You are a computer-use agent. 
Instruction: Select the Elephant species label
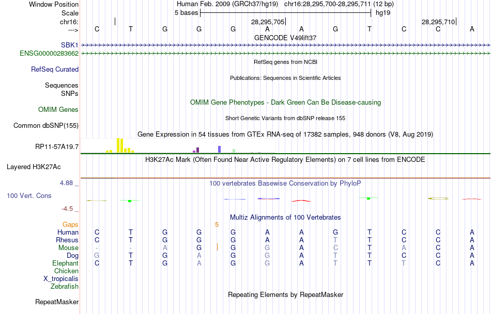pyautogui.click(x=65, y=263)
